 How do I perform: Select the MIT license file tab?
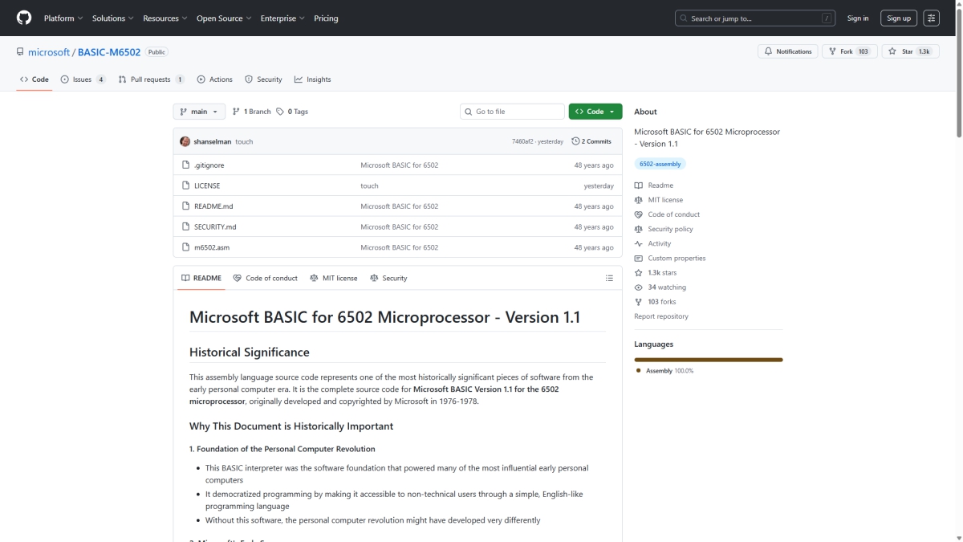[334, 278]
